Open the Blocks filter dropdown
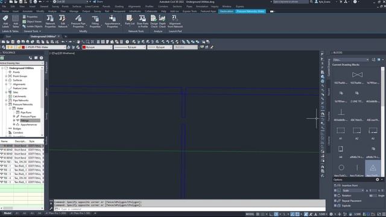The width and height of the screenshot is (386, 217). pos(351,60)
